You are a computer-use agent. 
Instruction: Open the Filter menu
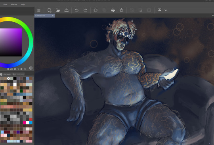tap(5, 4)
